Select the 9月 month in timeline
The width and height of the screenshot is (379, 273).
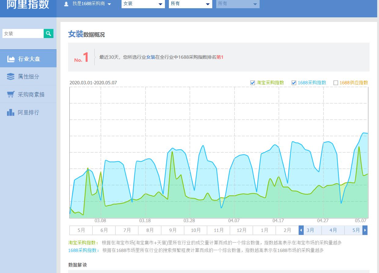(x=173, y=230)
